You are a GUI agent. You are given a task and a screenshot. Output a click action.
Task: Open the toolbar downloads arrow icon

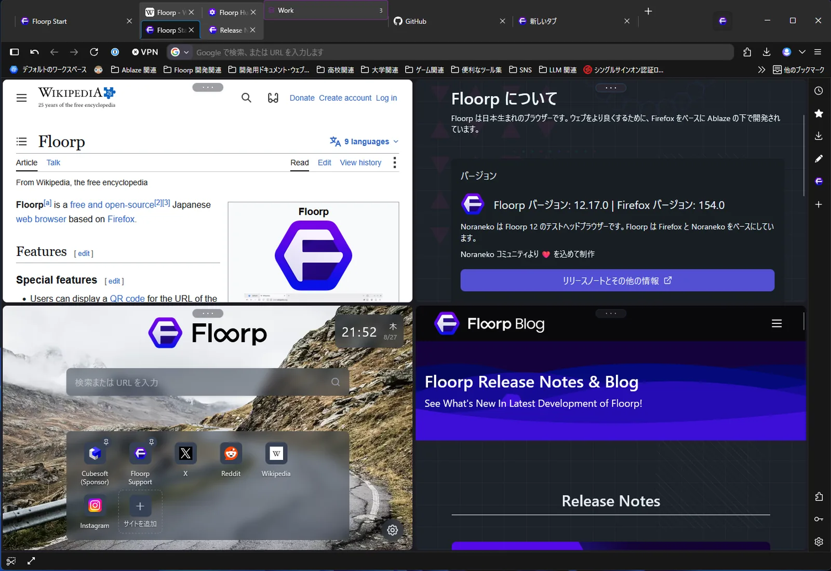(767, 52)
